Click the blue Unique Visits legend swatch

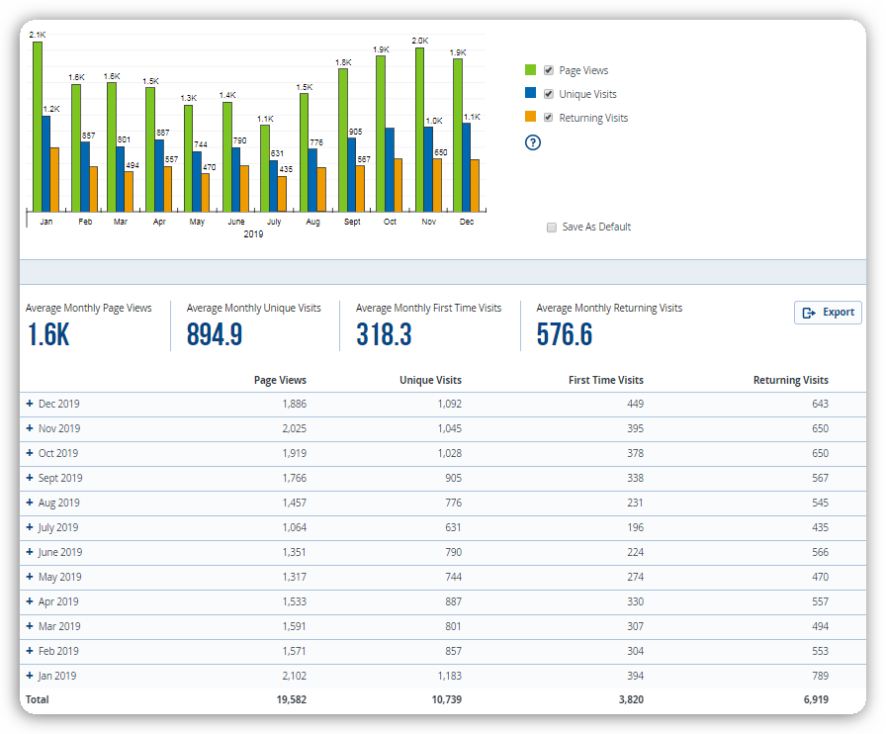tap(530, 93)
